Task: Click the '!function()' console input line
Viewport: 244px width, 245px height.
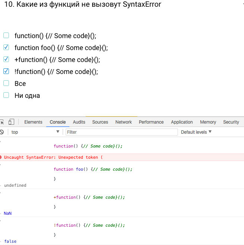Action: [89, 225]
